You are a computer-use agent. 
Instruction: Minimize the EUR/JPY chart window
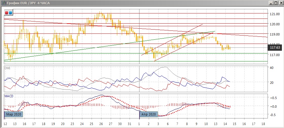pyautogui.click(x=271, y=3)
